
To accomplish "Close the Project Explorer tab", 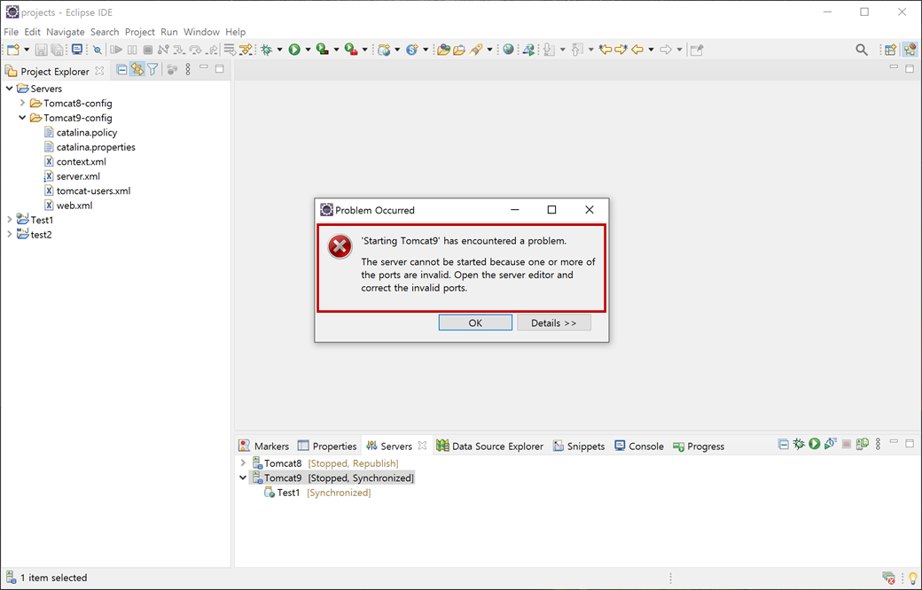I will click(x=100, y=71).
